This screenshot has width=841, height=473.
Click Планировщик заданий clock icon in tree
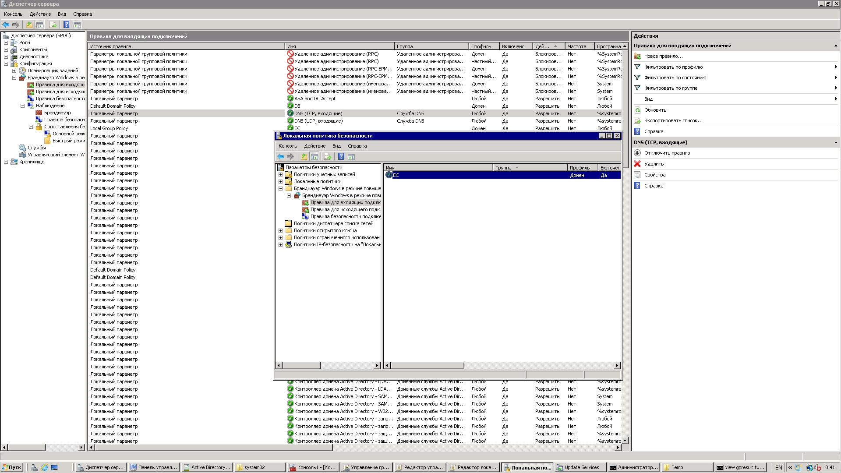click(22, 71)
